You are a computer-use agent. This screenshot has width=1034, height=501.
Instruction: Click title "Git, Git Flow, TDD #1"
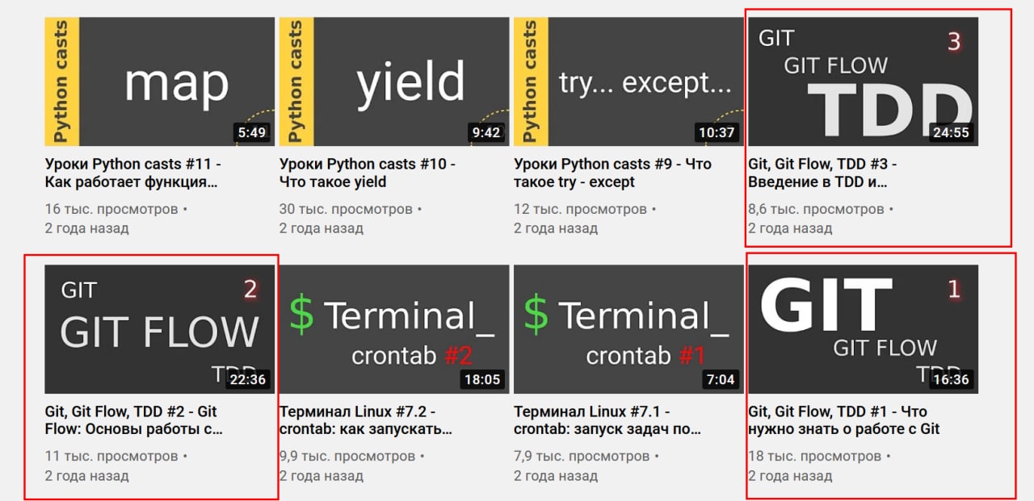coord(844,420)
